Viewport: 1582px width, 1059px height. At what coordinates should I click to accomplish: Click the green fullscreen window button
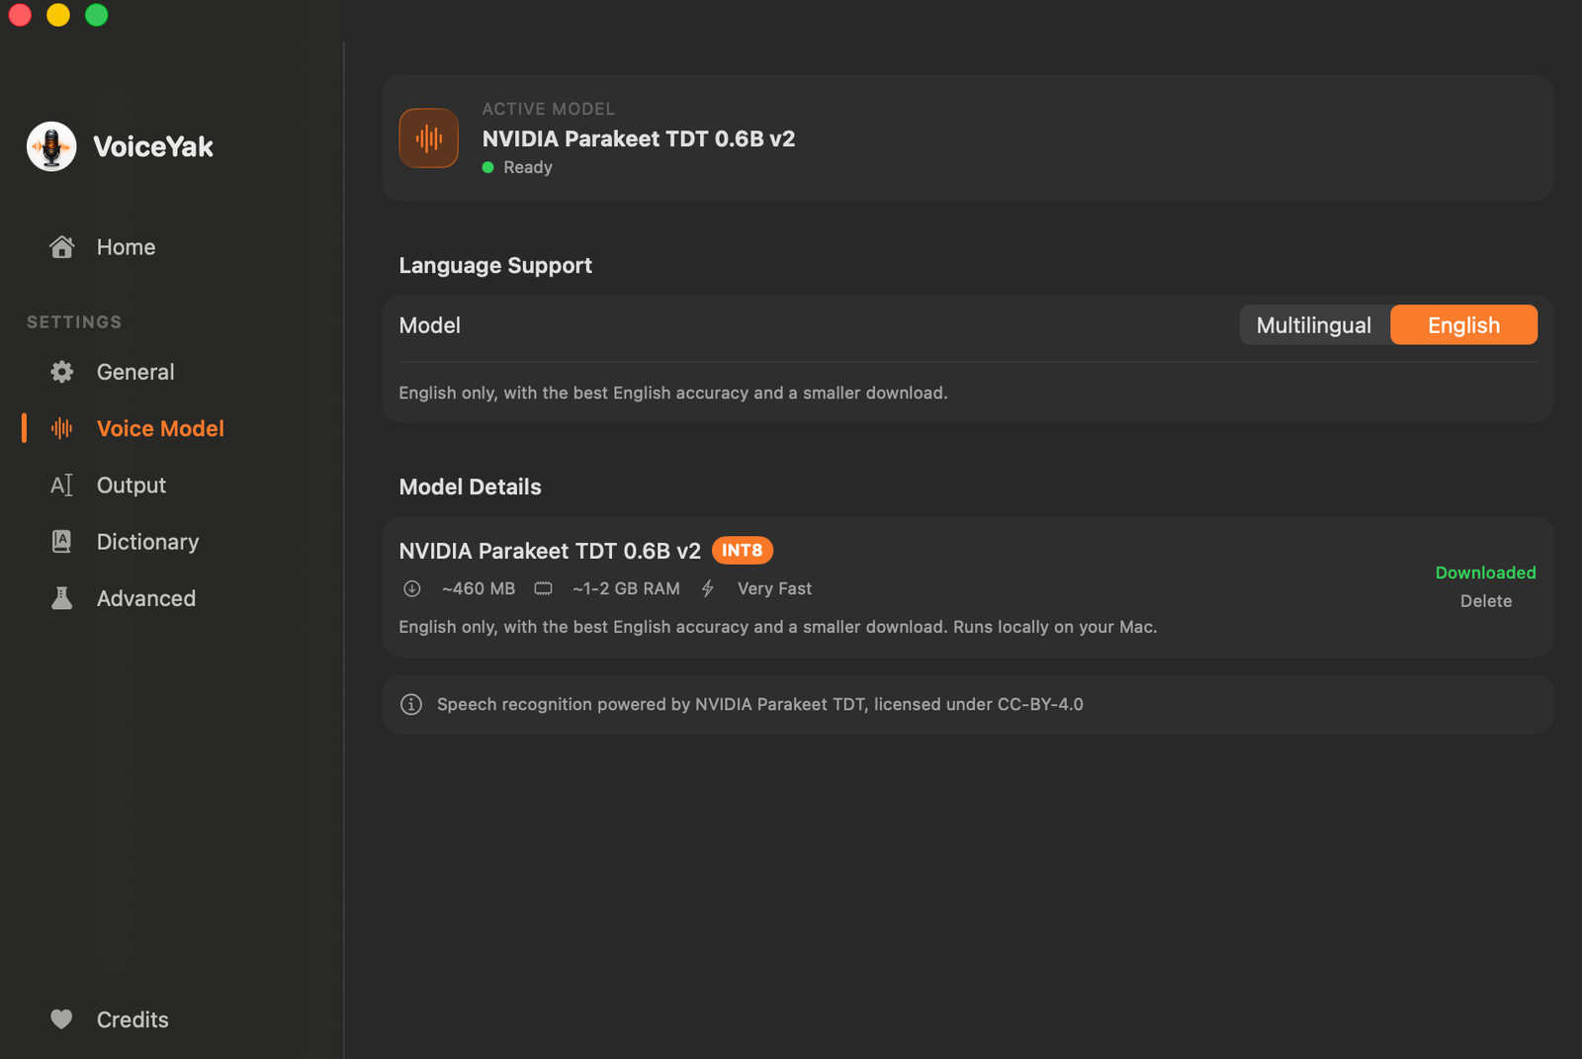pos(97,15)
